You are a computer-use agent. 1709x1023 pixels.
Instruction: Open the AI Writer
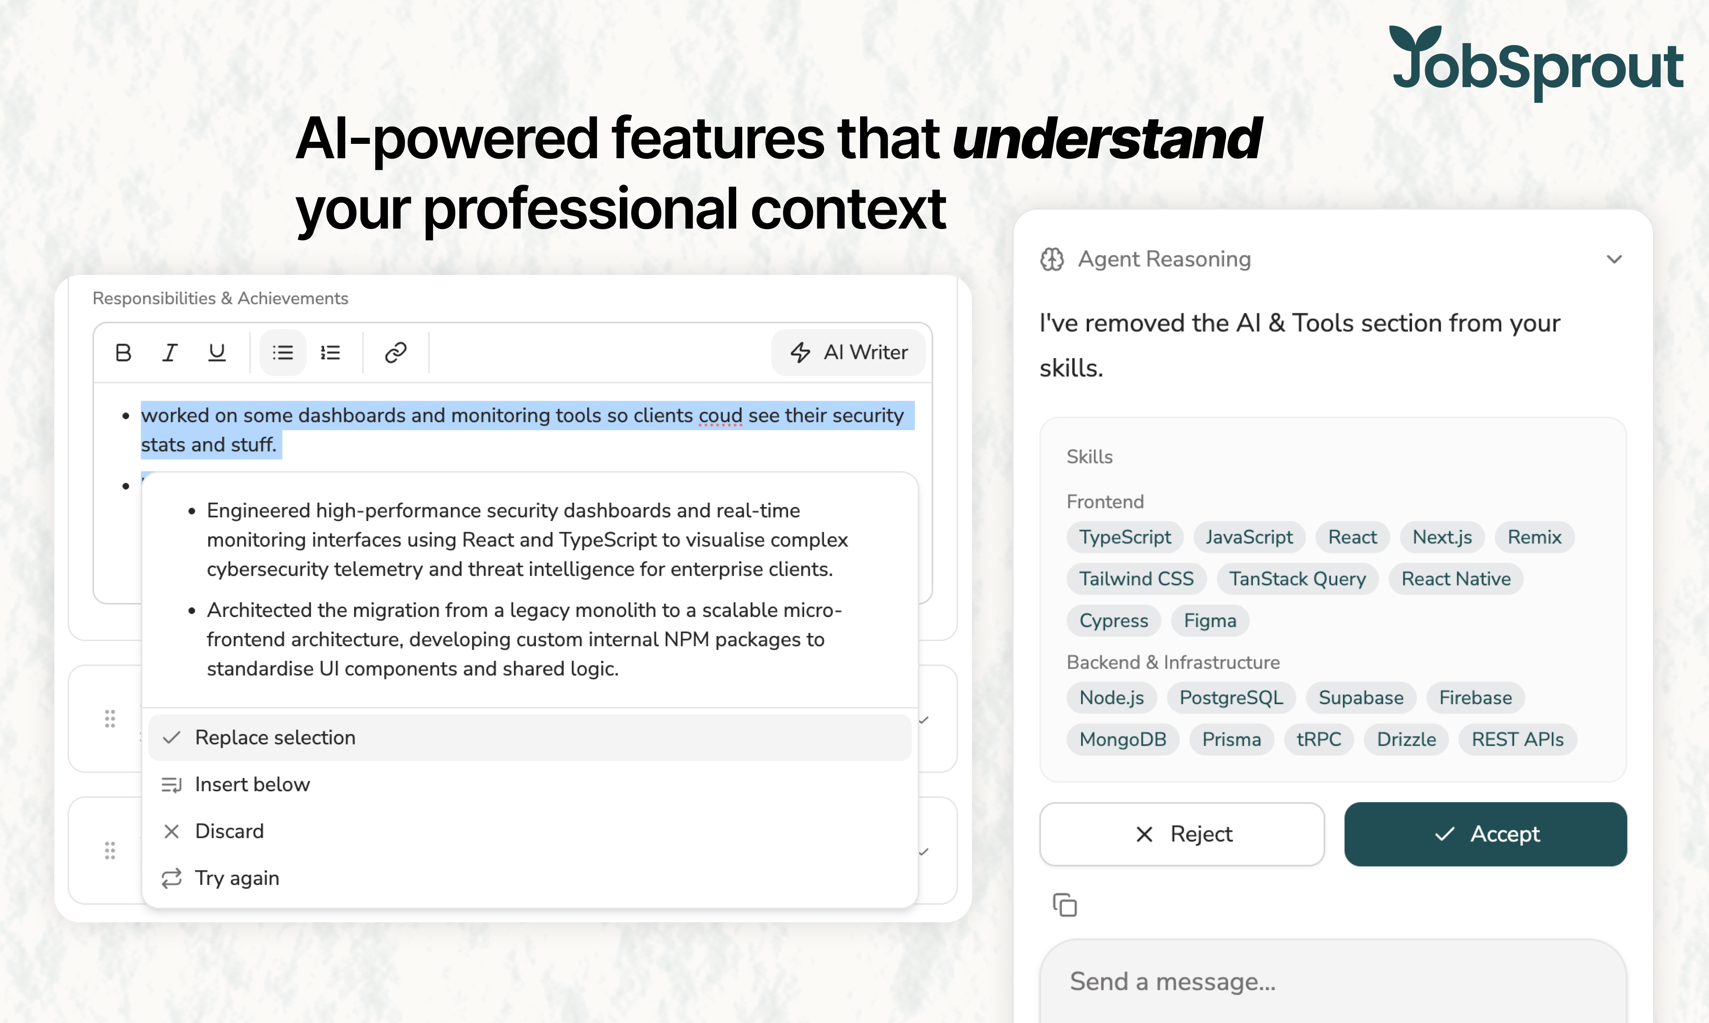pos(848,352)
